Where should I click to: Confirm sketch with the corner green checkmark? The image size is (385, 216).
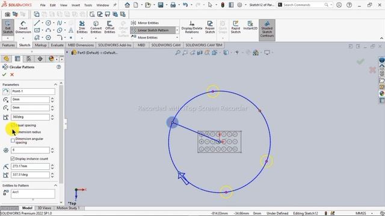coord(360,61)
